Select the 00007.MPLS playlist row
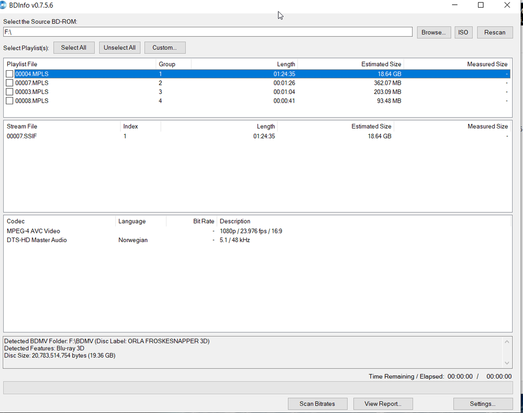The width and height of the screenshot is (523, 413). click(x=258, y=83)
